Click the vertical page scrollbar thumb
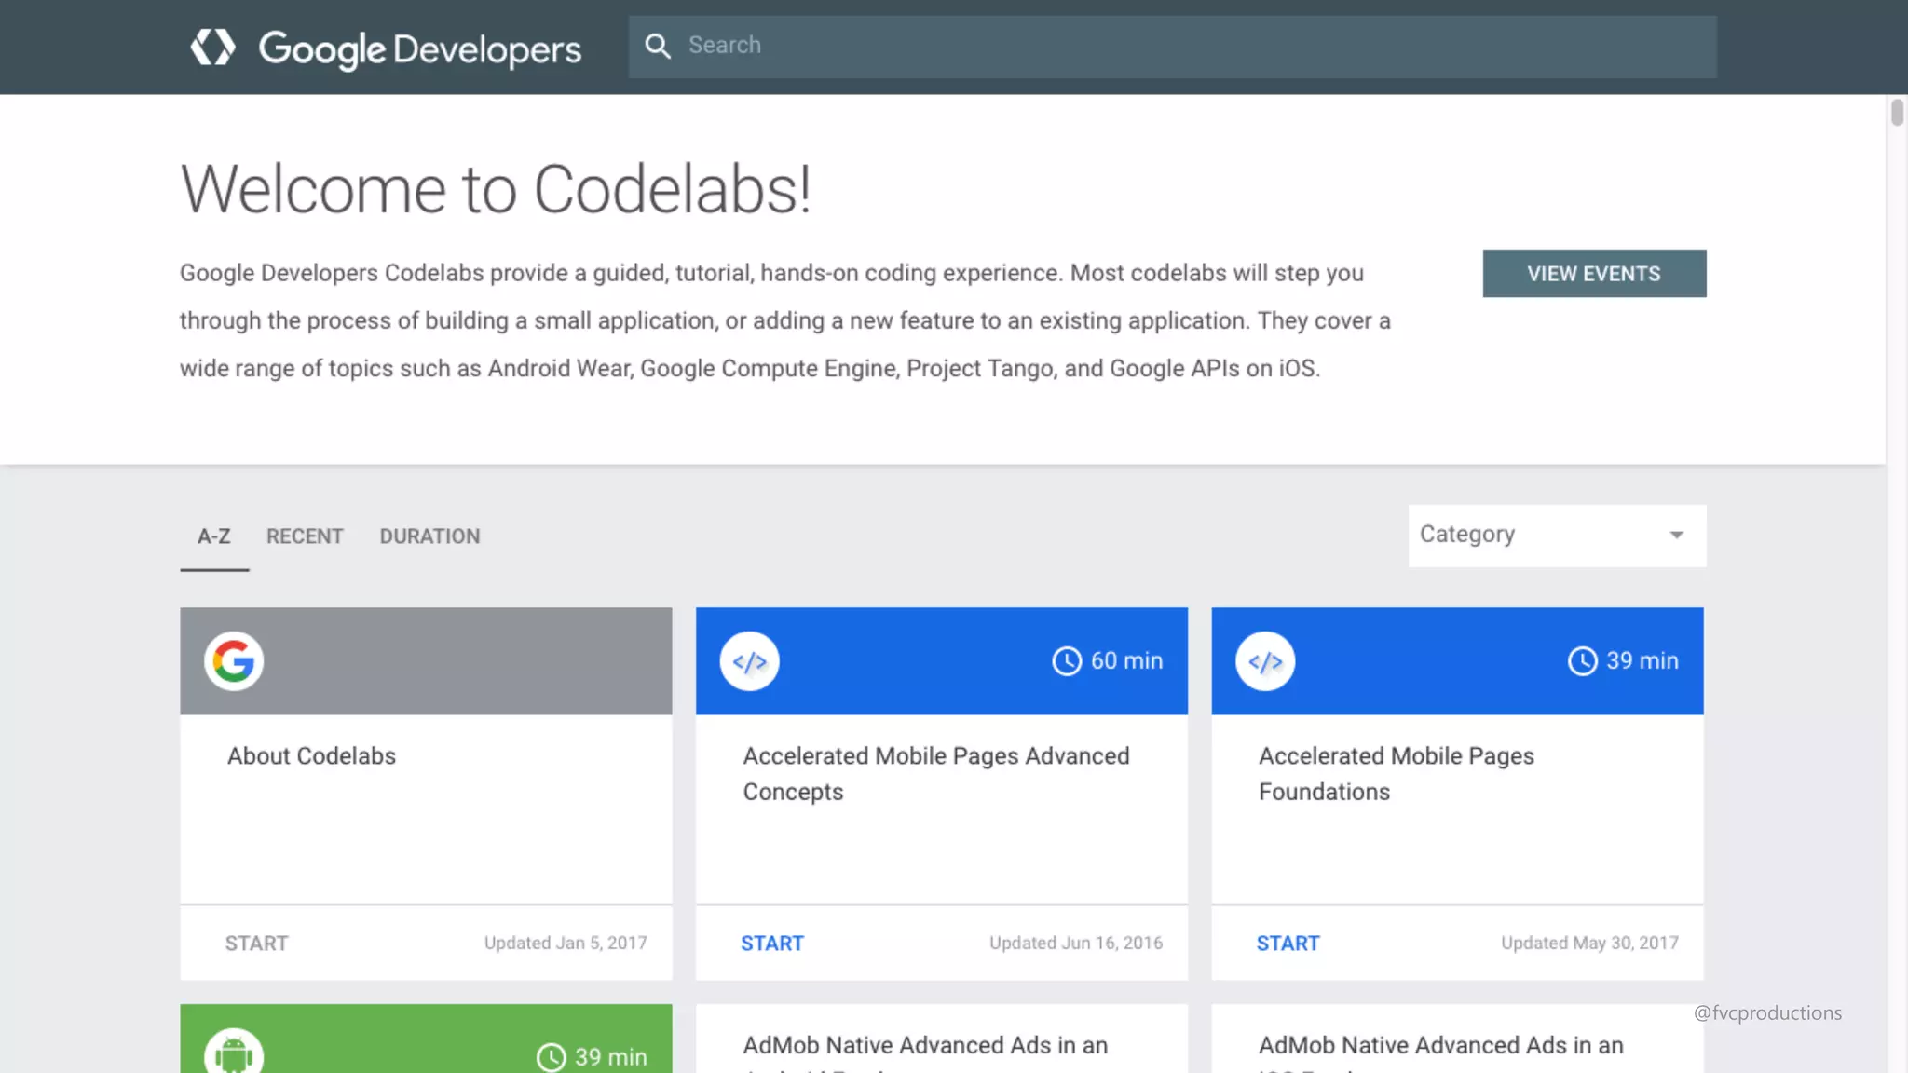This screenshot has width=1908, height=1073. (1897, 113)
